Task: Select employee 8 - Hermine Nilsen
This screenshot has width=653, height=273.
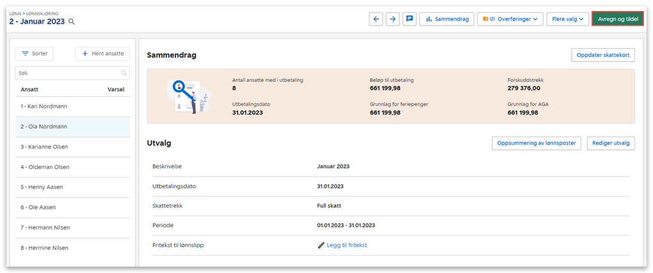Action: coord(44,248)
